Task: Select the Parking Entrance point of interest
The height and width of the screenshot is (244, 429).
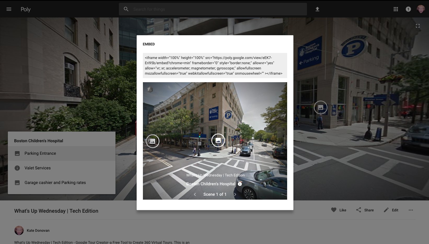Action: [62, 153]
